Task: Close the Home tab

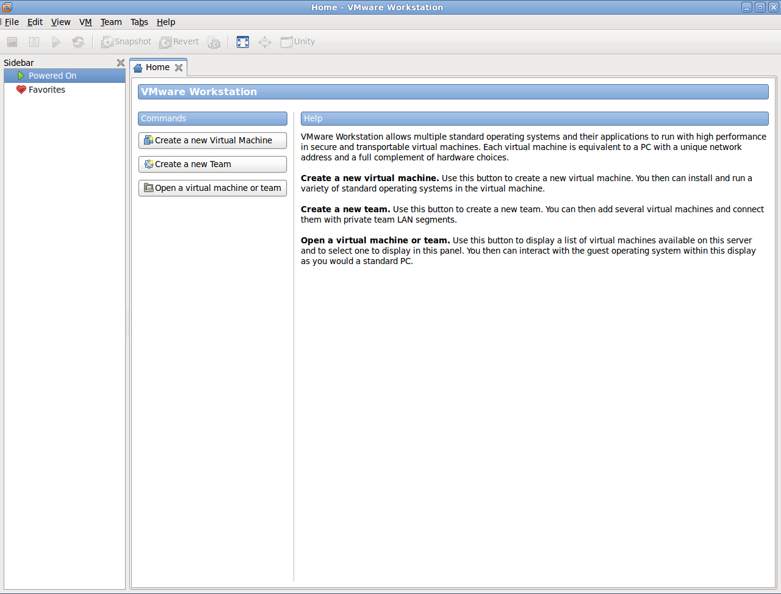Action: tap(179, 68)
